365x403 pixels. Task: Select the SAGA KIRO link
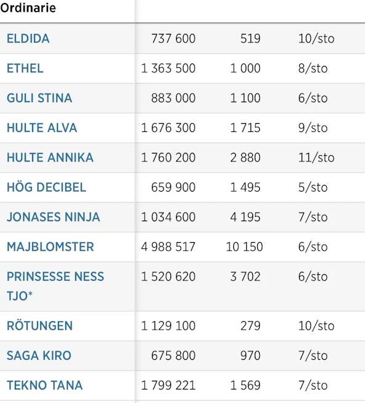(39, 356)
